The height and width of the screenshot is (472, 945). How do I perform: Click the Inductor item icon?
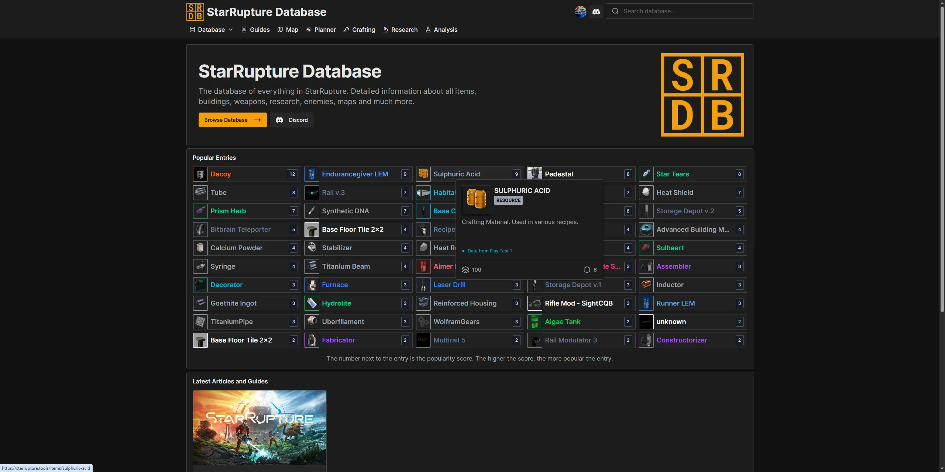click(646, 285)
